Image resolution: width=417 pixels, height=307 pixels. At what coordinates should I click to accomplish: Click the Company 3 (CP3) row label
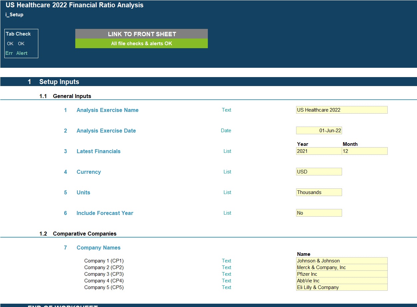[x=104, y=274]
